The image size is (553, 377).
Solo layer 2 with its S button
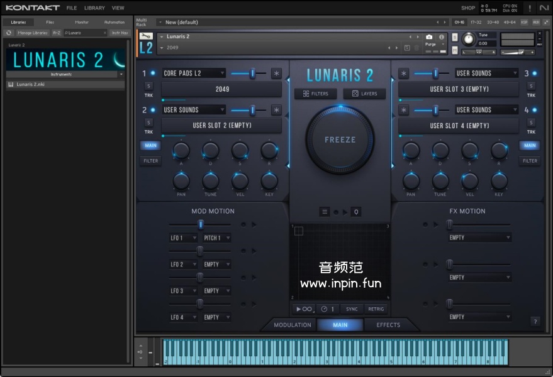click(x=149, y=123)
